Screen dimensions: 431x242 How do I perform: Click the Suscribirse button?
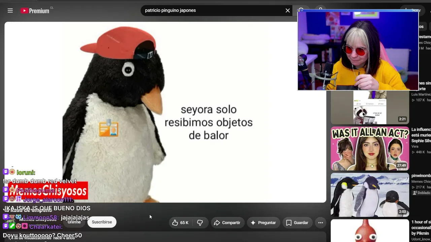(102, 222)
